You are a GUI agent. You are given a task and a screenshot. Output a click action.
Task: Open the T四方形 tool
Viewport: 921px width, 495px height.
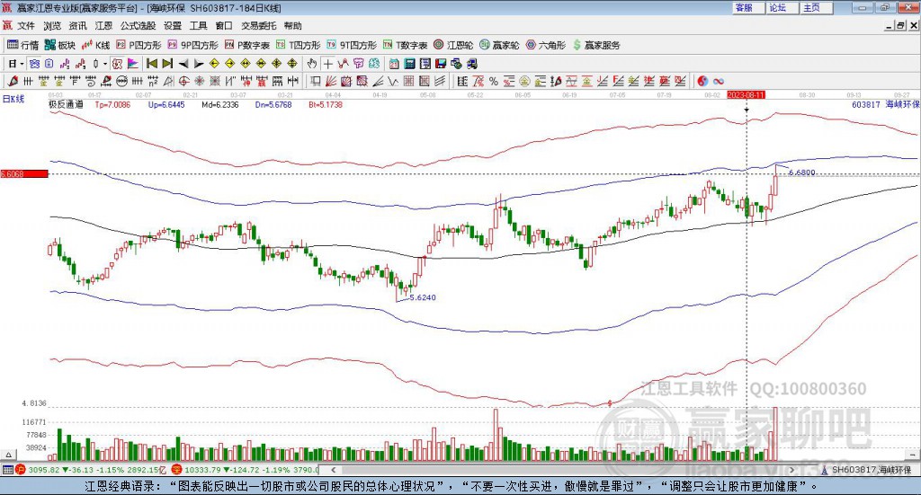(299, 45)
